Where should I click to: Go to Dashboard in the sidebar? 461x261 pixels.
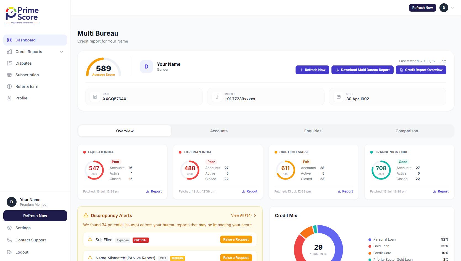[35, 40]
